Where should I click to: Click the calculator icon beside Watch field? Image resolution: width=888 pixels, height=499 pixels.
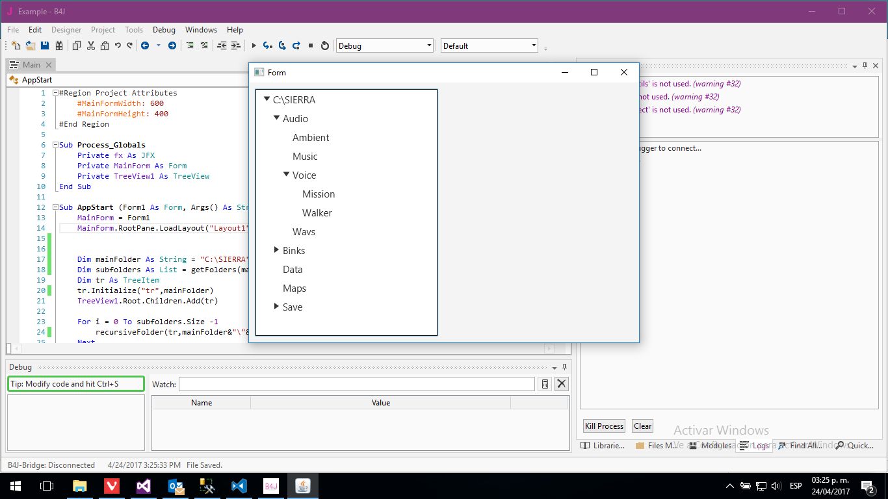[545, 384]
